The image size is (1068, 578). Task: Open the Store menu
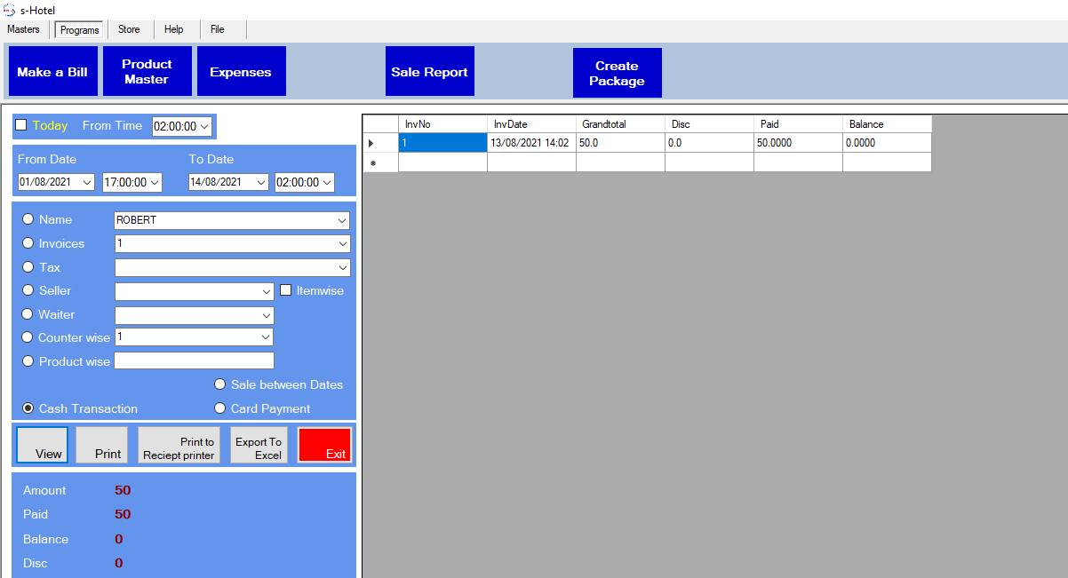click(129, 29)
